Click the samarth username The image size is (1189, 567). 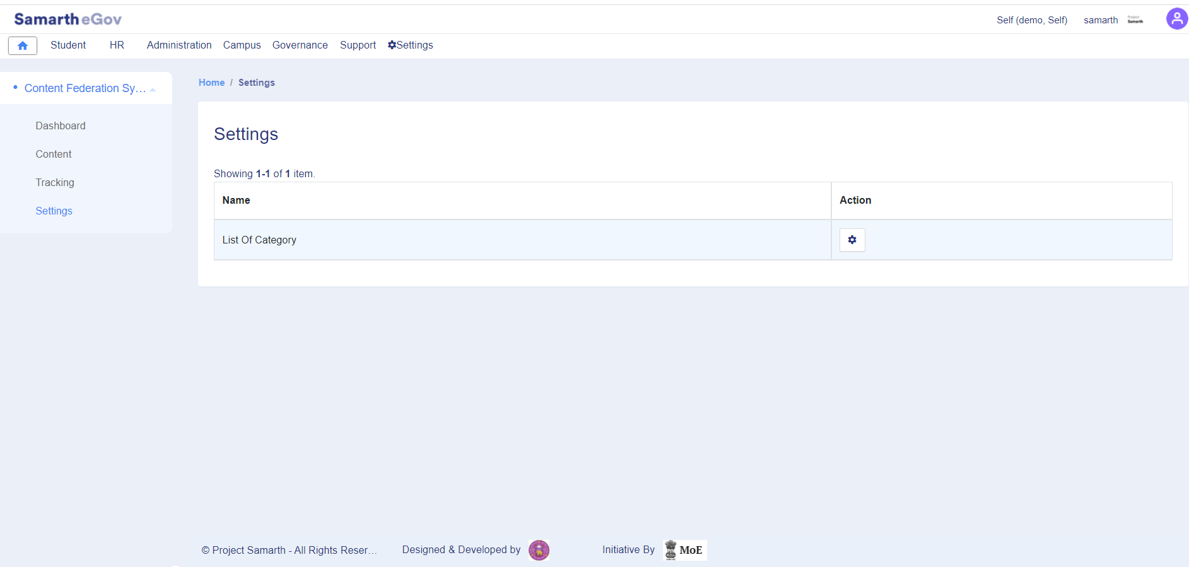(1101, 20)
